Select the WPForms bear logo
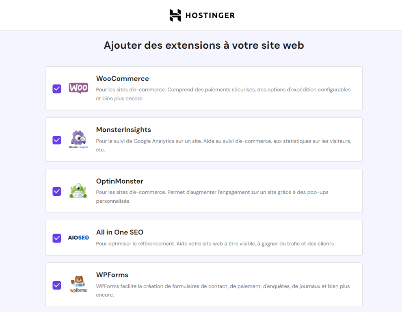Screen dimensions: 402x312 (78, 283)
